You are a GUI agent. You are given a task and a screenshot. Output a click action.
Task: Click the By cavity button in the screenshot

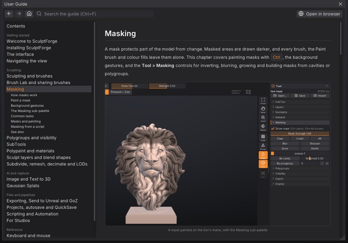pyautogui.click(x=285, y=159)
